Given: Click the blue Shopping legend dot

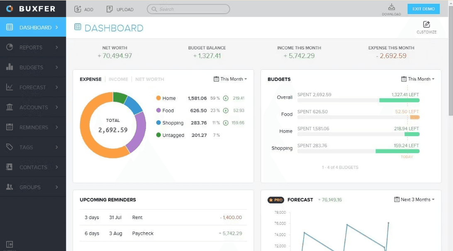Looking at the screenshot, I should (x=158, y=123).
